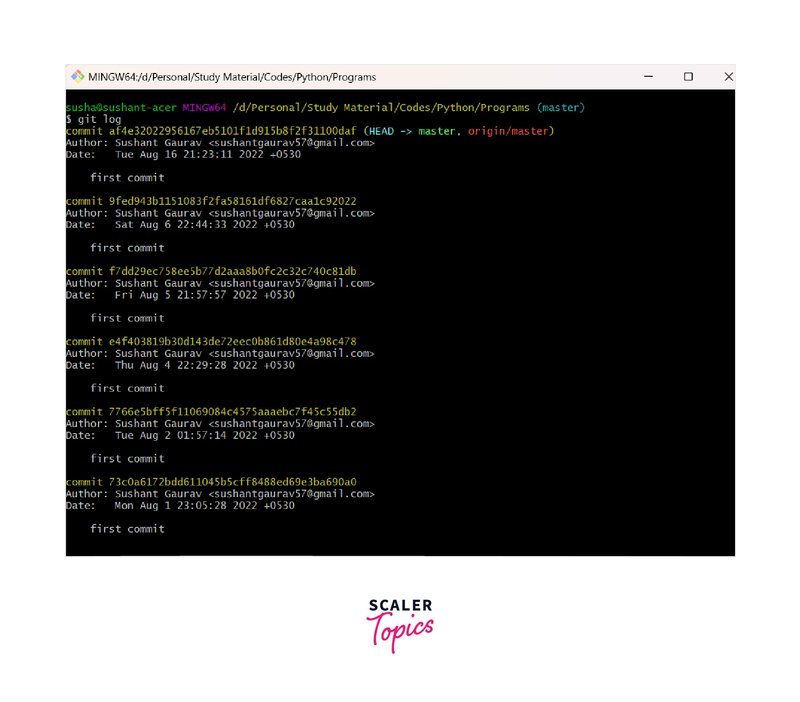Maximize the MINGW64 terminal window
Viewport: 800px width, 702px height.
coord(688,76)
